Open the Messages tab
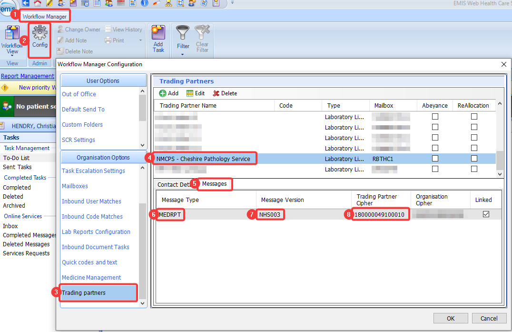 tap(214, 184)
